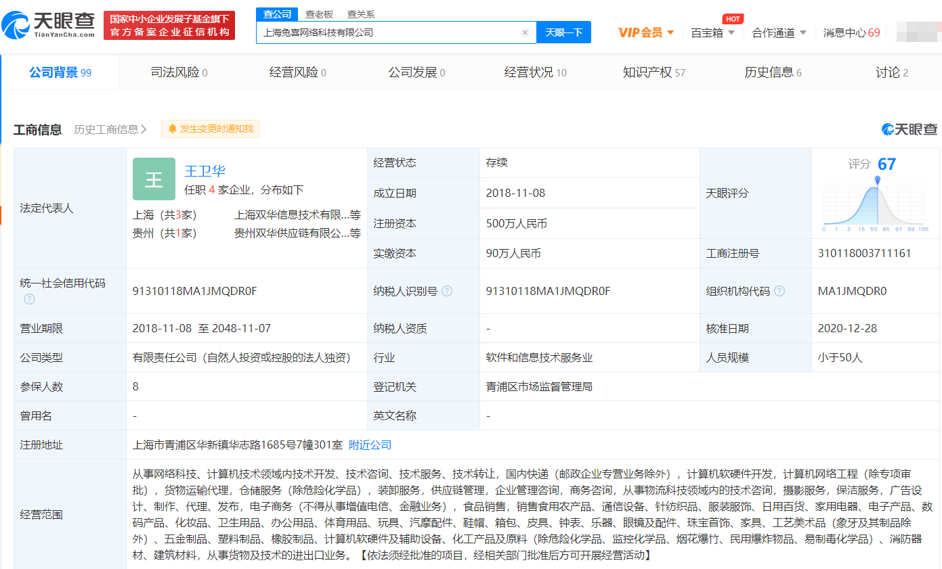Click the 实缴资本 value 90万人民币
942x569 pixels.
513,254
